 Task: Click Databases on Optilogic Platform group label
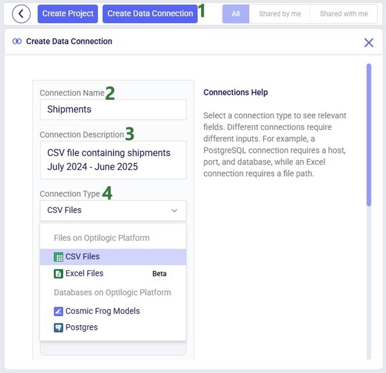(112, 293)
